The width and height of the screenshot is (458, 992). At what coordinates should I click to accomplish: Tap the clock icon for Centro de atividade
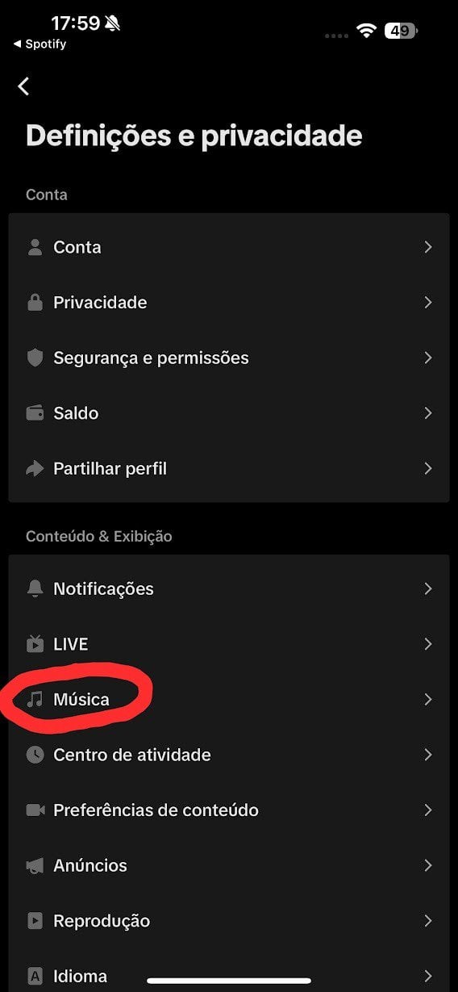[x=35, y=755]
